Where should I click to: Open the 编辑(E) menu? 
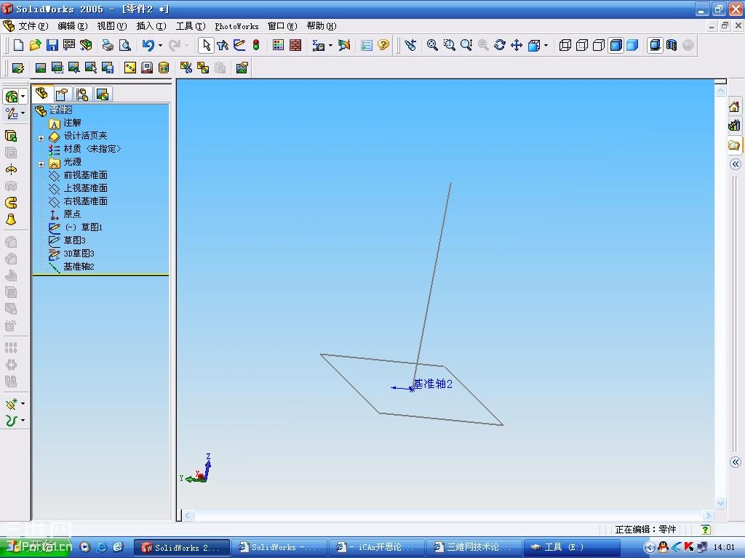pos(73,26)
